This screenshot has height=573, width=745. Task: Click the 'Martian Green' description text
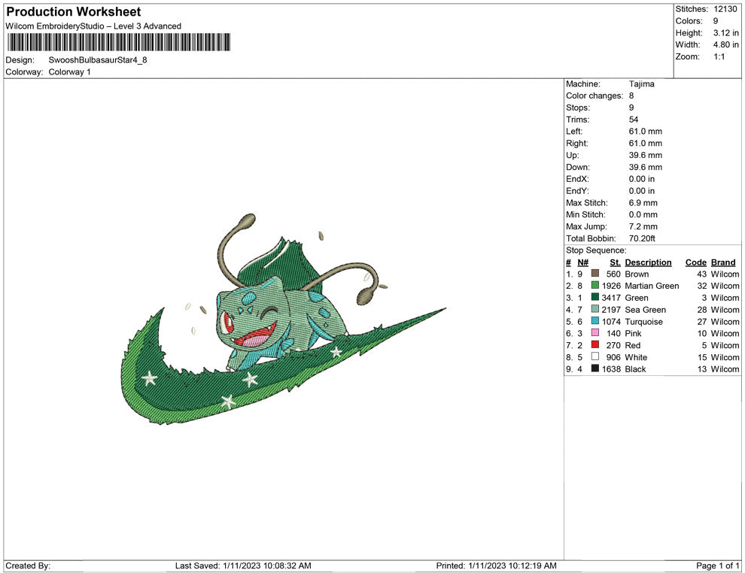tap(652, 286)
